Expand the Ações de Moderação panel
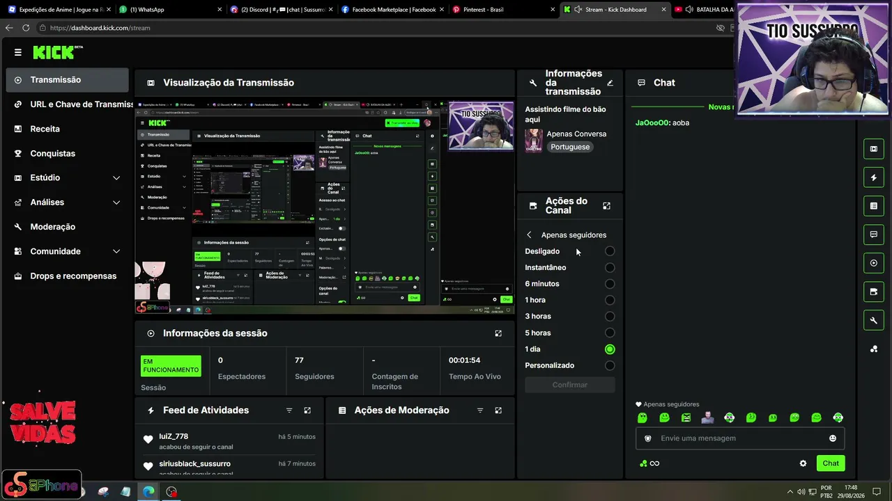The image size is (892, 501). (498, 411)
